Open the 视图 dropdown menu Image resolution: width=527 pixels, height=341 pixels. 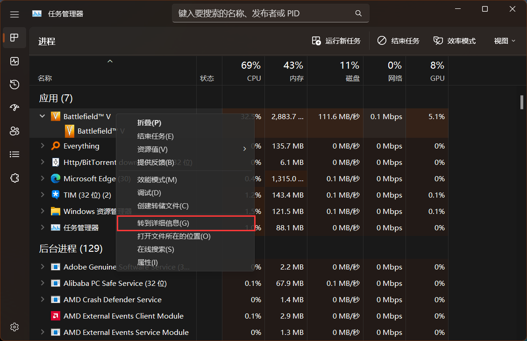[505, 41]
